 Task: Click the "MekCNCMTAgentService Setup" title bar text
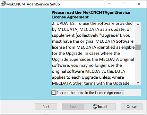(x=33, y=4)
